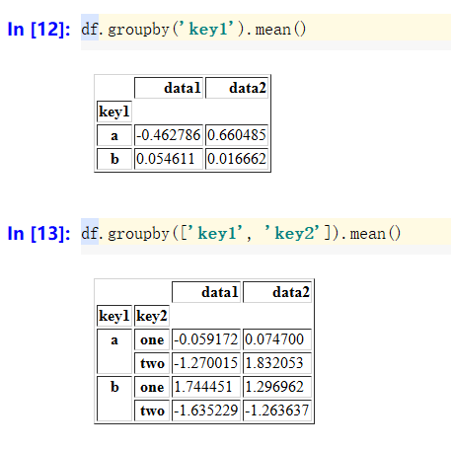Select data2 header in second table
This screenshot has height=449, width=451.
(x=277, y=292)
